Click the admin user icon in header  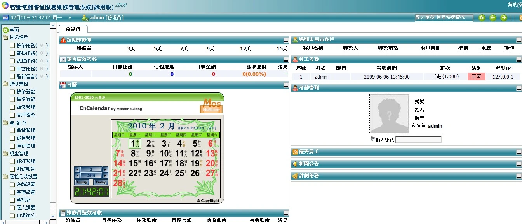(85, 18)
